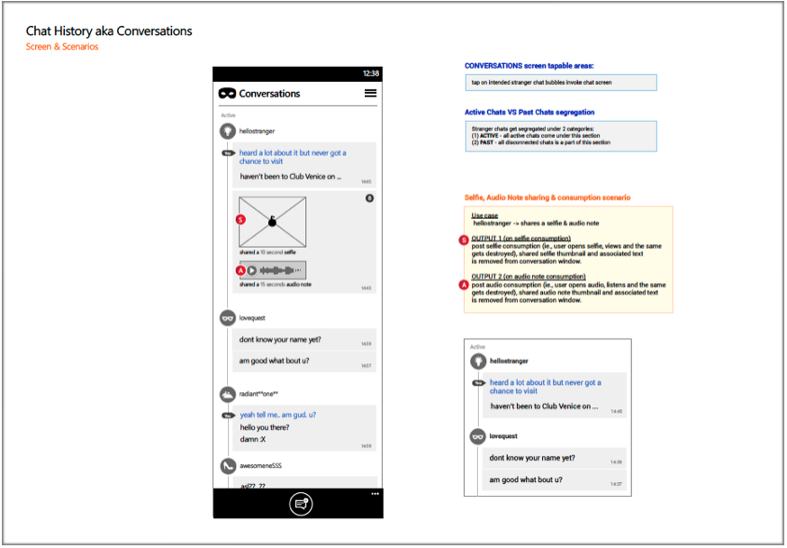Click "am good what bout u?" in the inset panel
Viewport: 787px width, 548px height.
point(526,479)
